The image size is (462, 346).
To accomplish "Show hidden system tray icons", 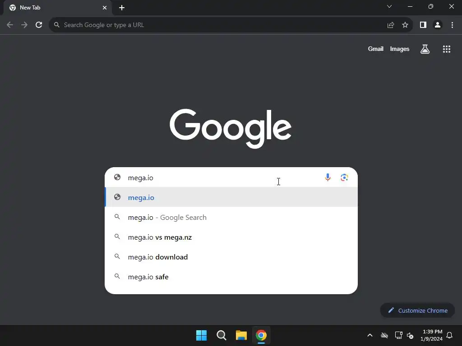I will [x=370, y=335].
